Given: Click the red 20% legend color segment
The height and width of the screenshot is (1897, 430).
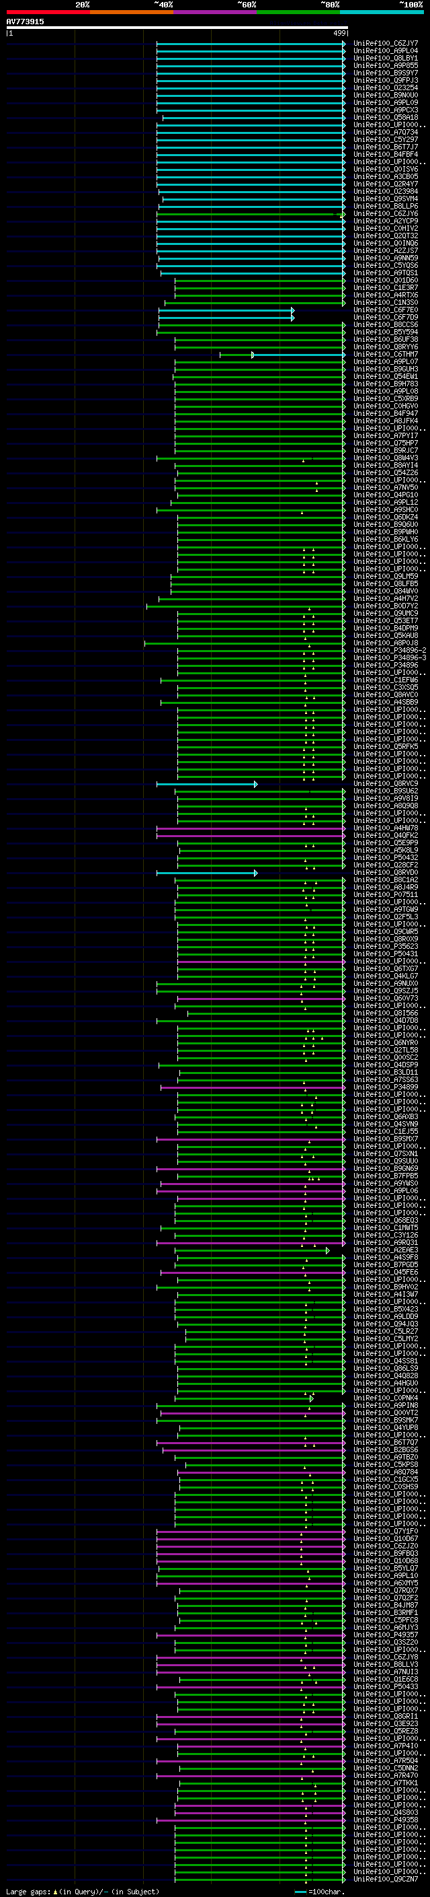Looking at the screenshot, I should [x=48, y=12].
